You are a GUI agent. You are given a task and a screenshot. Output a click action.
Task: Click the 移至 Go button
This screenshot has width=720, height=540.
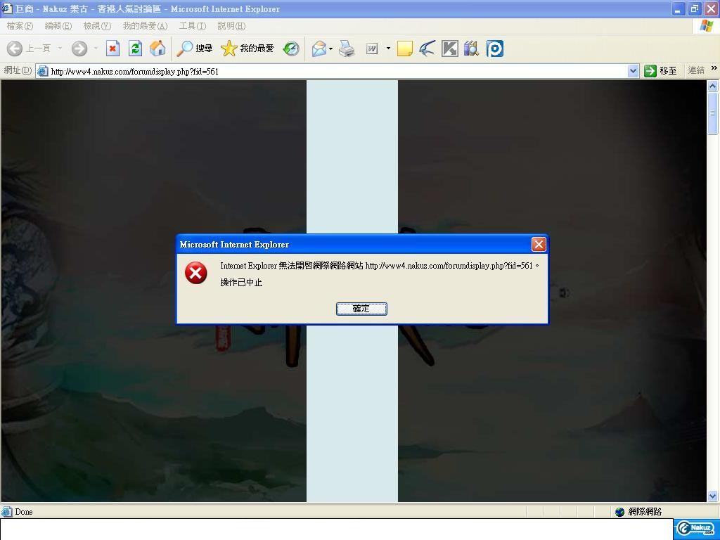[661, 71]
